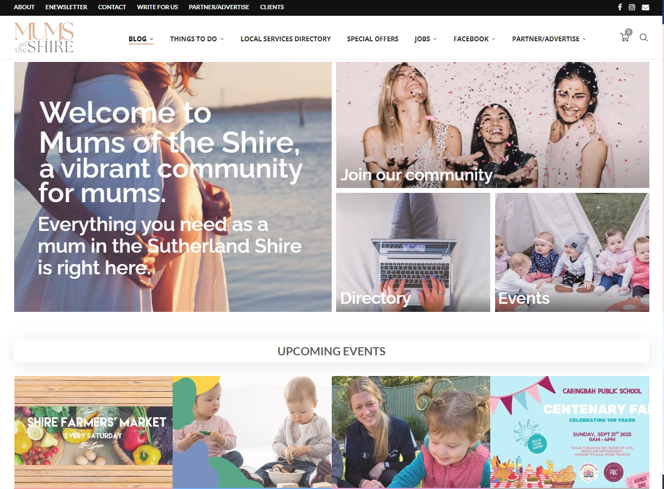Expand the Partner/Advertise main menu dropdown

549,39
